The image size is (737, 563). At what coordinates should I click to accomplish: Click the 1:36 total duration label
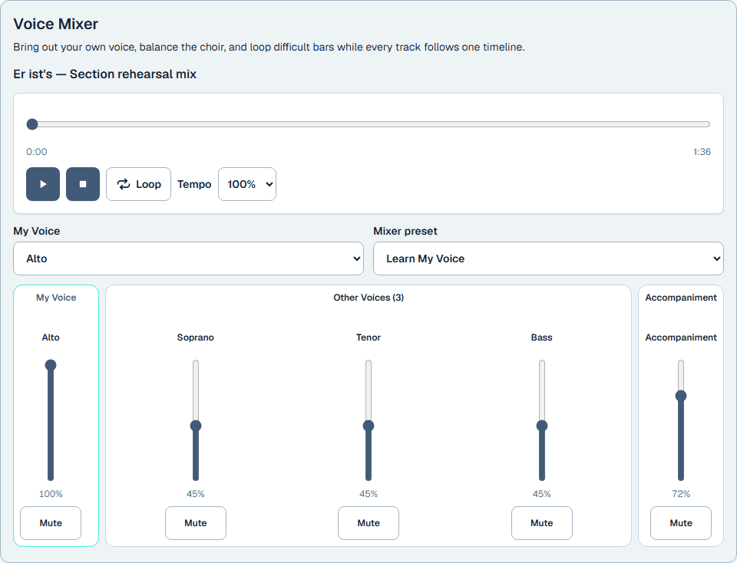point(702,152)
